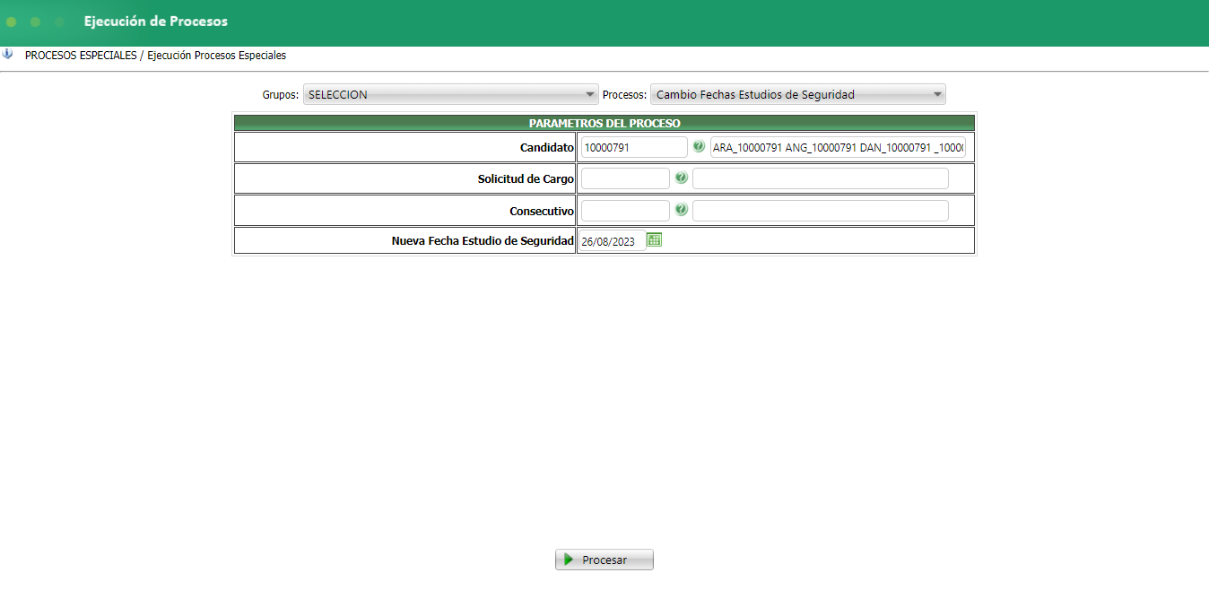This screenshot has height=599, width=1209.
Task: Click the PARAMETROS DEL PROCESO header
Action: tap(604, 123)
